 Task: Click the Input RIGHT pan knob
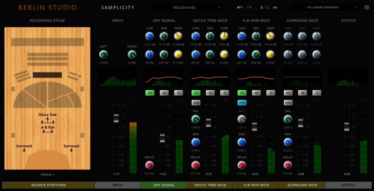pyautogui.click(x=132, y=55)
